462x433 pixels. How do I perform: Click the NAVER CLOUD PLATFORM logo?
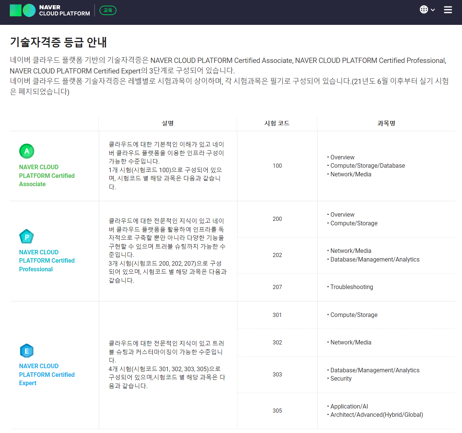click(x=50, y=11)
